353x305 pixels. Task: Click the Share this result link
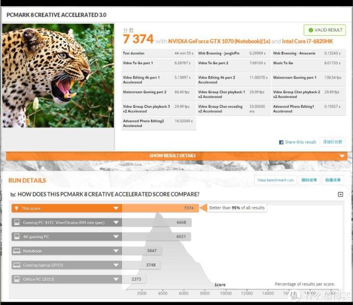(300, 142)
